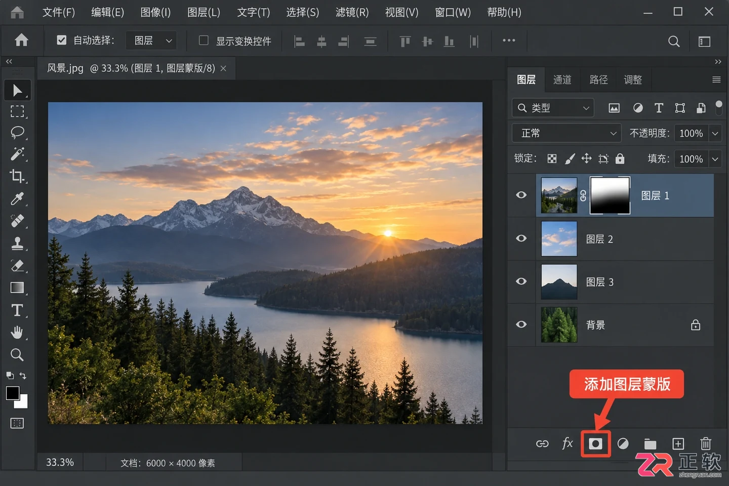This screenshot has height=486, width=729.
Task: Toggle the 自动选择 checkbox
Action: tap(62, 40)
